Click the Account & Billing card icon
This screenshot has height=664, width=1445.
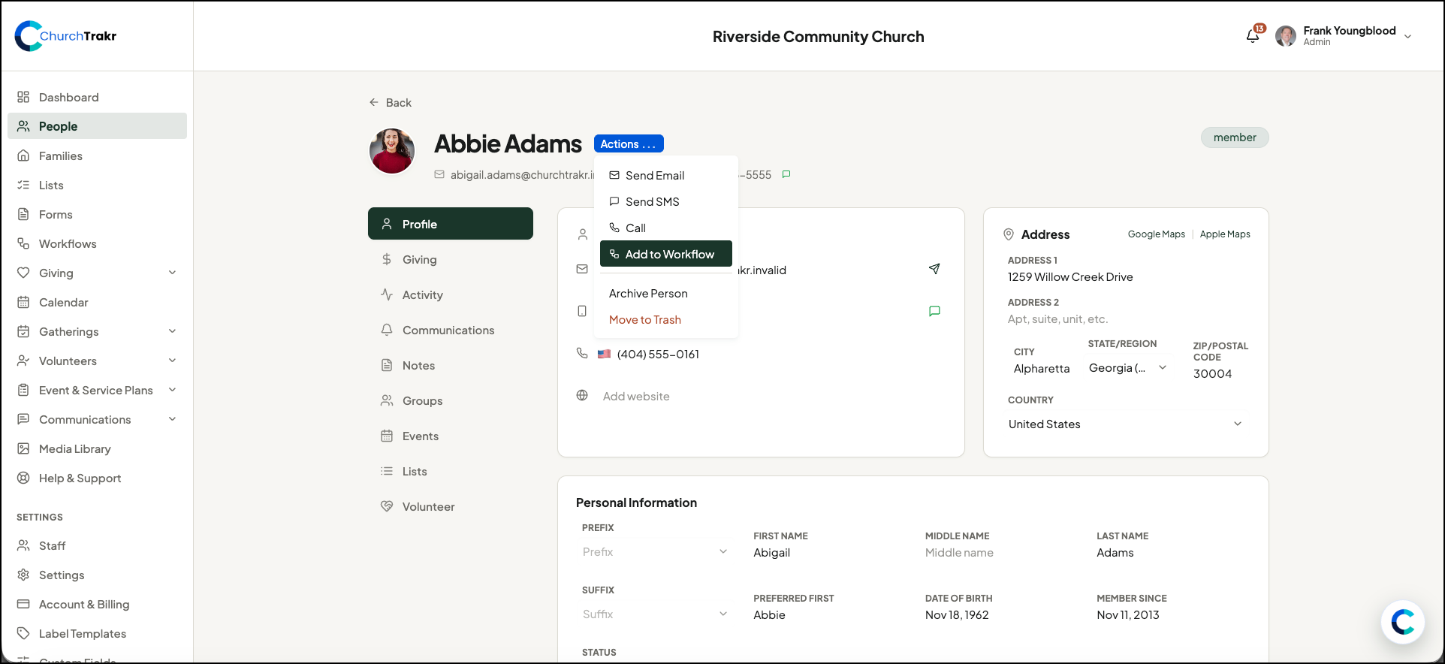click(x=23, y=604)
